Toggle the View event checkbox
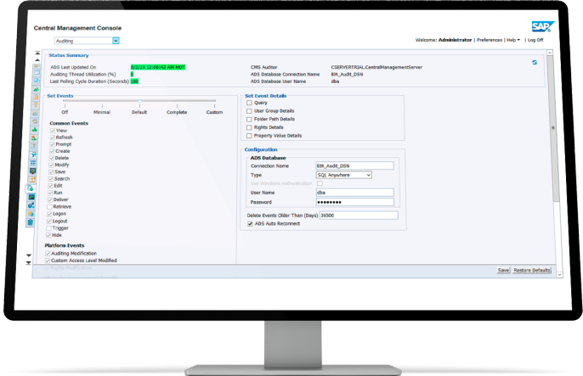Viewport: 583px width, 376px height. pos(53,131)
